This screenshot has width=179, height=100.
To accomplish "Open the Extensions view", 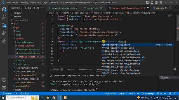I will click(x=4, y=41).
